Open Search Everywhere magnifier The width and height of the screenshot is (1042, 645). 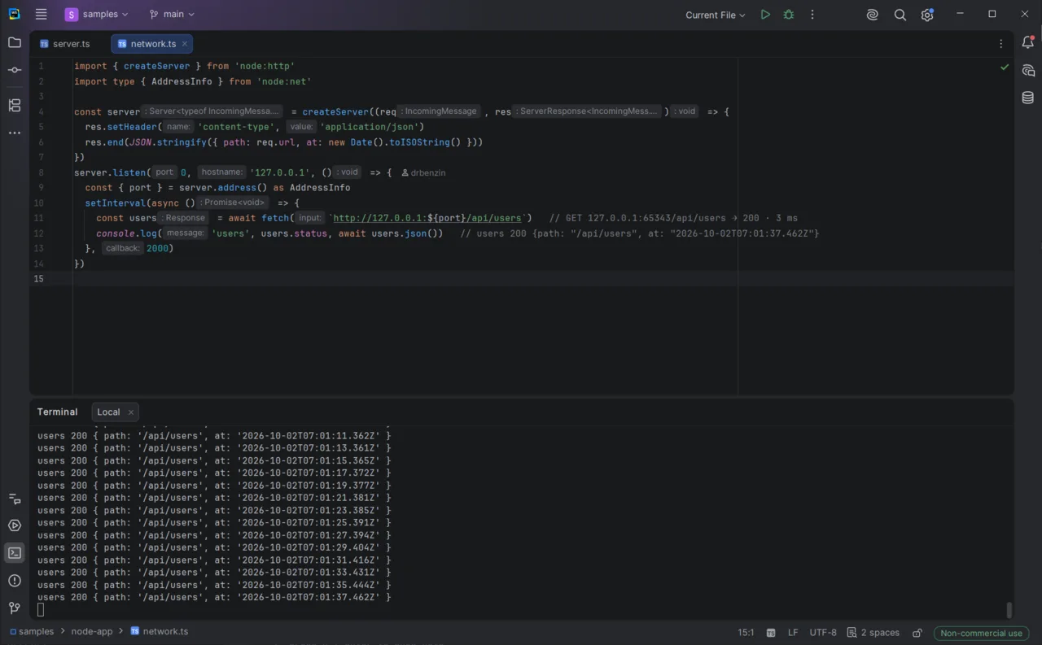[900, 15]
